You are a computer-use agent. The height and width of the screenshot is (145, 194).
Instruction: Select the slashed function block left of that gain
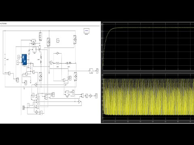pyautogui.click(x=87, y=96)
